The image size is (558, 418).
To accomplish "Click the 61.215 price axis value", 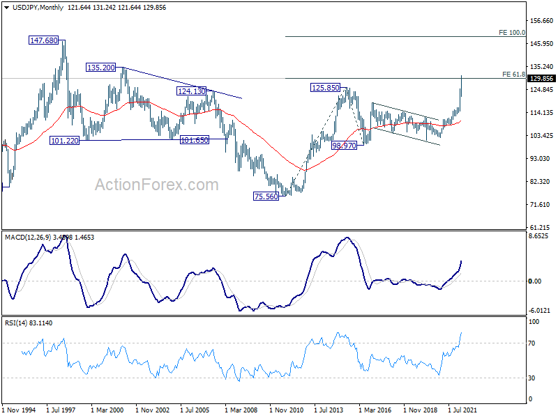I will pyautogui.click(x=540, y=228).
